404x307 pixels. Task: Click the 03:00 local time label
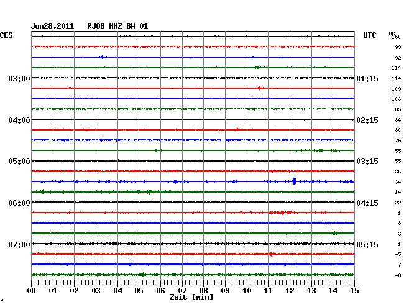pos(19,78)
